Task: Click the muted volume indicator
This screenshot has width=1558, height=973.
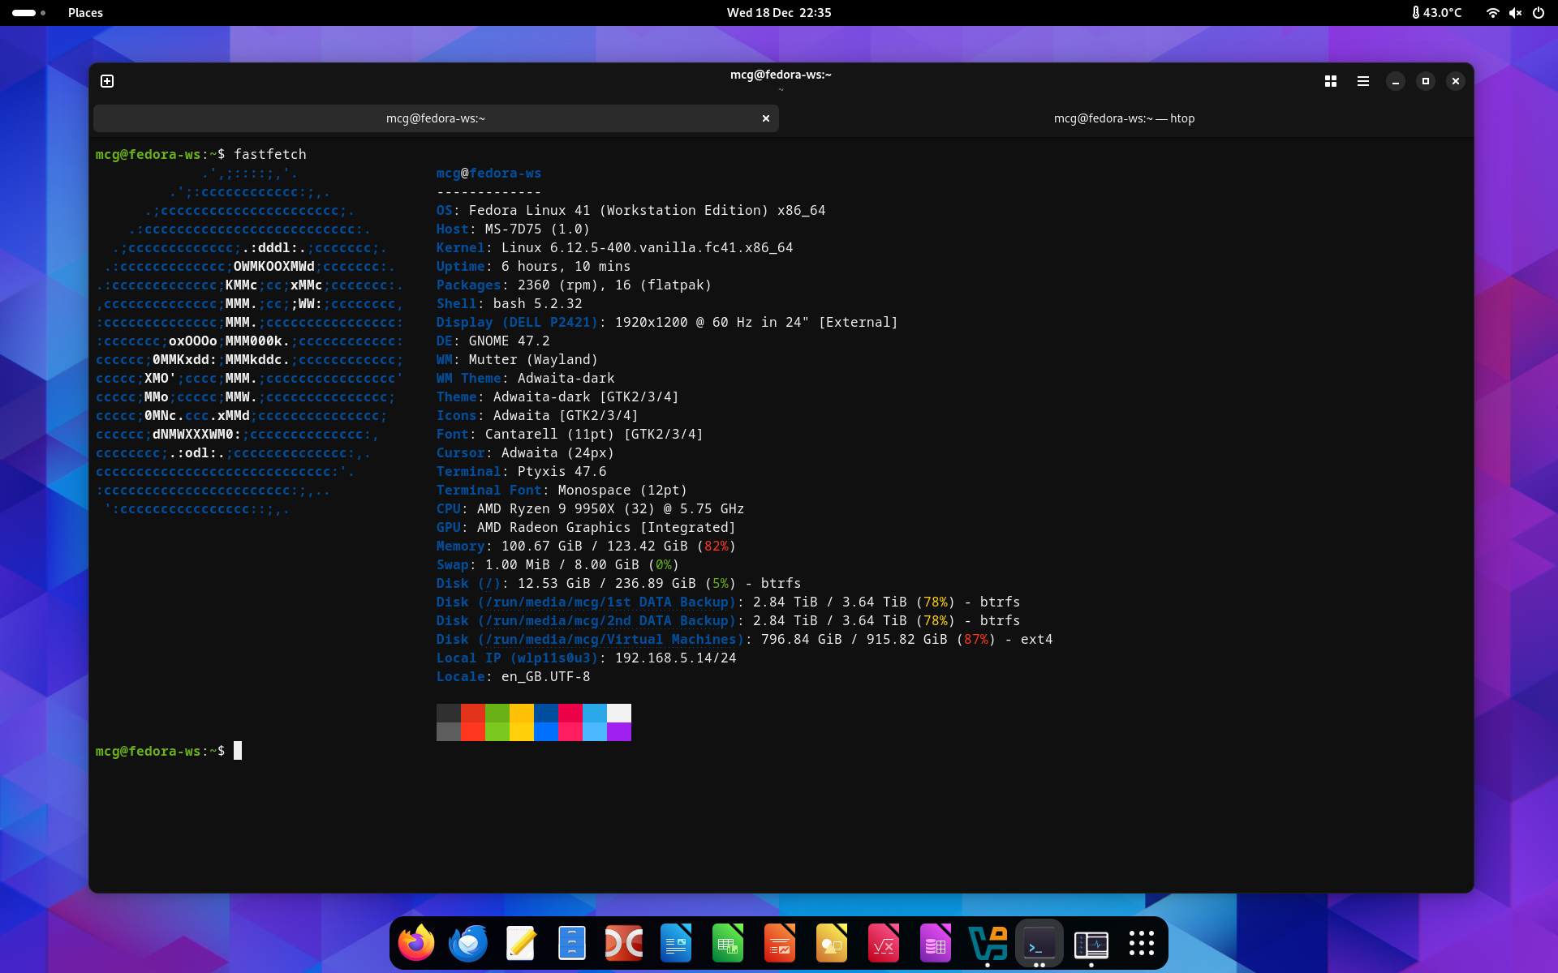Action: [1515, 13]
